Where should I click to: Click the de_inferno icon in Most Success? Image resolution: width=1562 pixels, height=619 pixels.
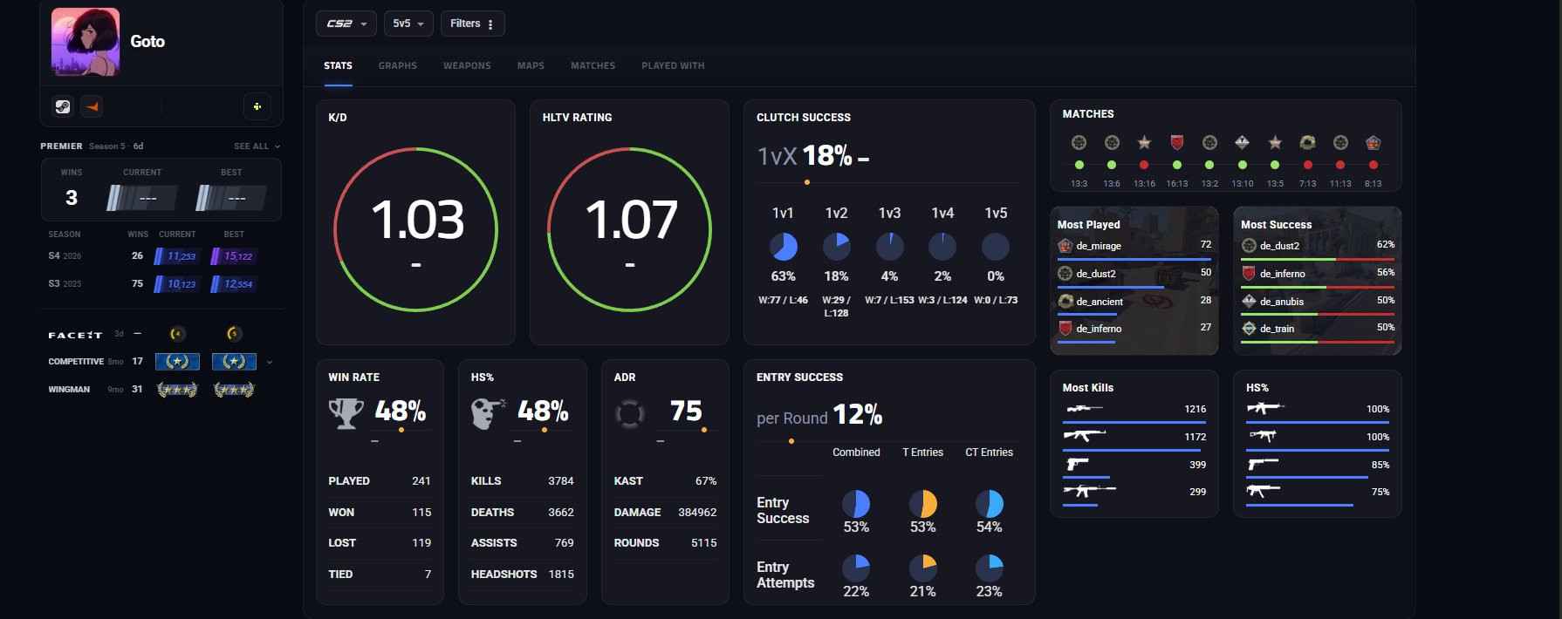[1249, 273]
